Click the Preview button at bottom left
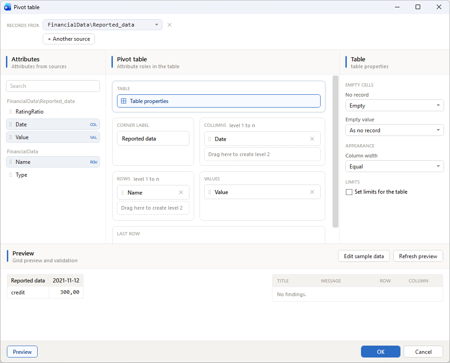The image size is (450, 363). pyautogui.click(x=22, y=352)
